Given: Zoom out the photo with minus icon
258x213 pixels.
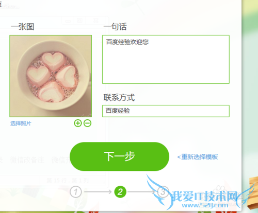Looking at the screenshot, I should [87, 123].
